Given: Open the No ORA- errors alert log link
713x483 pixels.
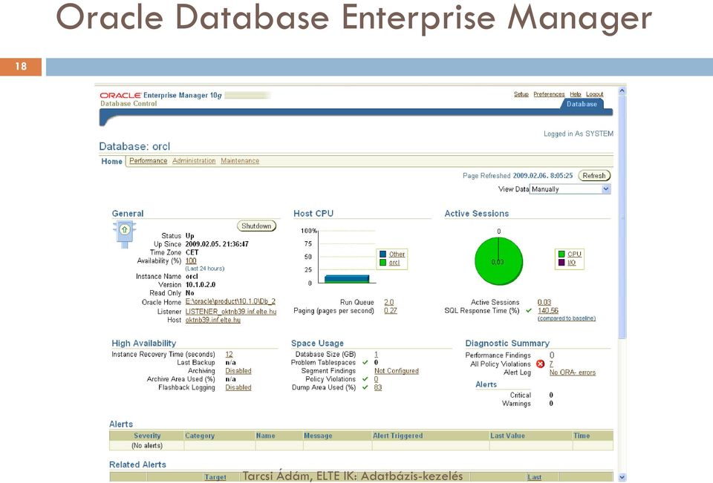Looking at the screenshot, I should click(573, 372).
